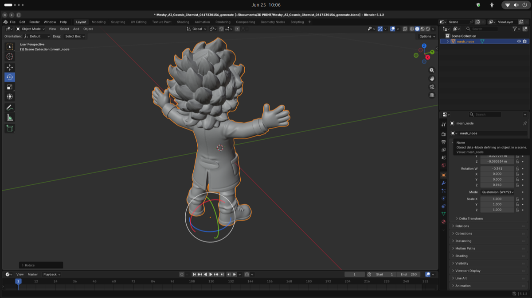Open the Object Mode dropdown
532x298 pixels.
pyautogui.click(x=31, y=29)
